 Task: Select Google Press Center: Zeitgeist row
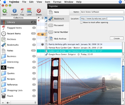tap(79, 54)
